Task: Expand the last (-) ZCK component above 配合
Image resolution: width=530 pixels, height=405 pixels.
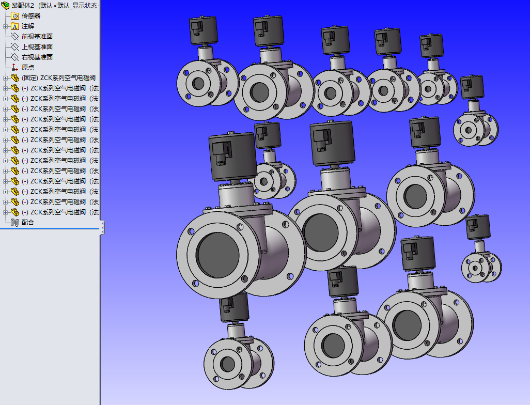Action: coord(5,212)
